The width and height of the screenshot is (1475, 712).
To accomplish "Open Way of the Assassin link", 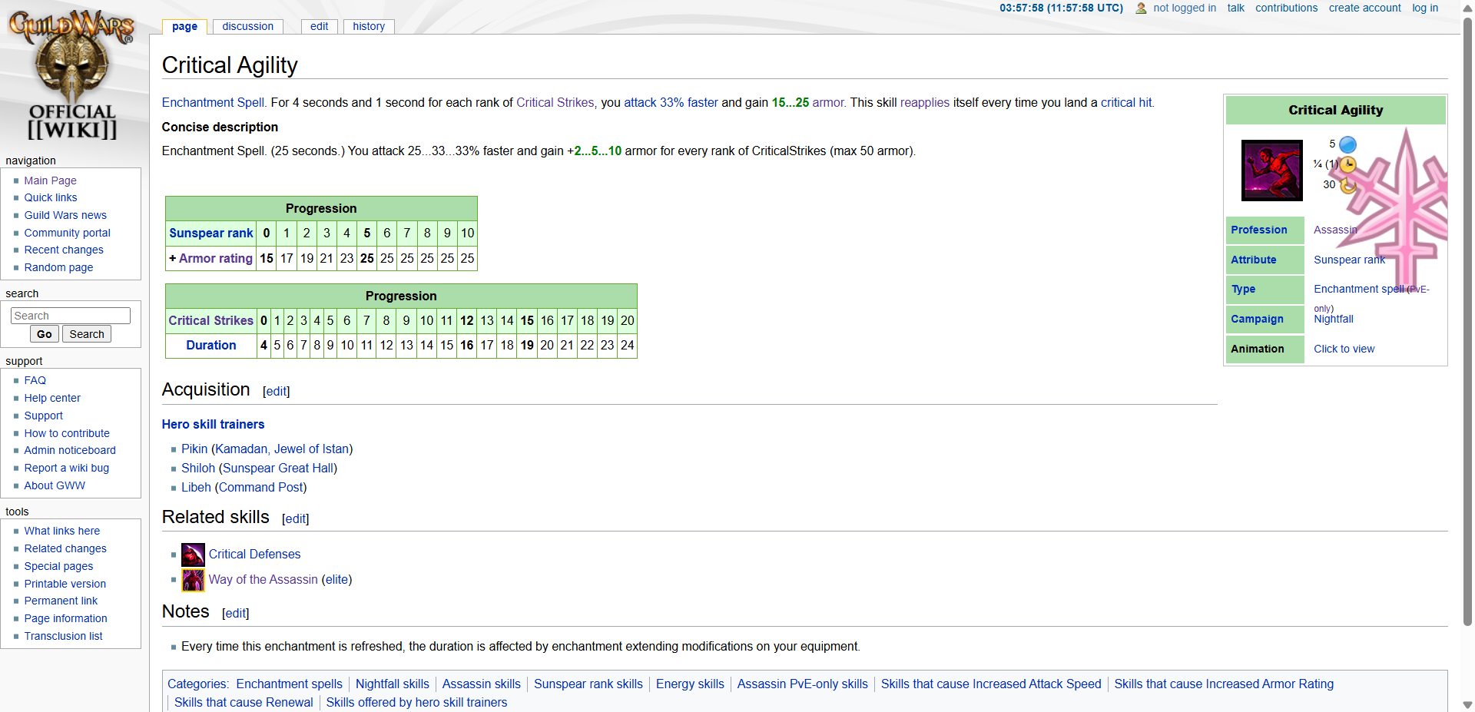I will (263, 579).
